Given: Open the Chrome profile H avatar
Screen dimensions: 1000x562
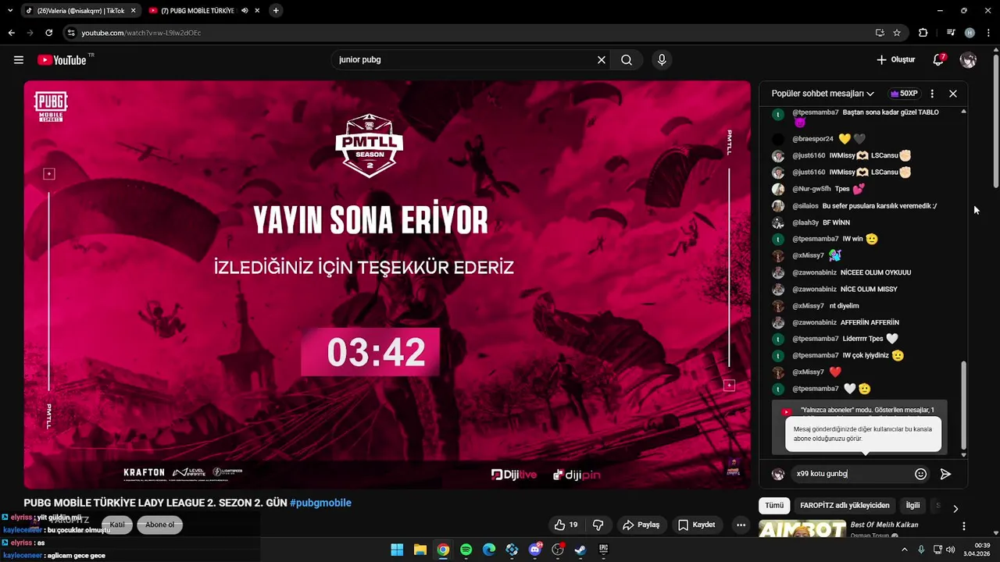Looking at the screenshot, I should [x=970, y=33].
